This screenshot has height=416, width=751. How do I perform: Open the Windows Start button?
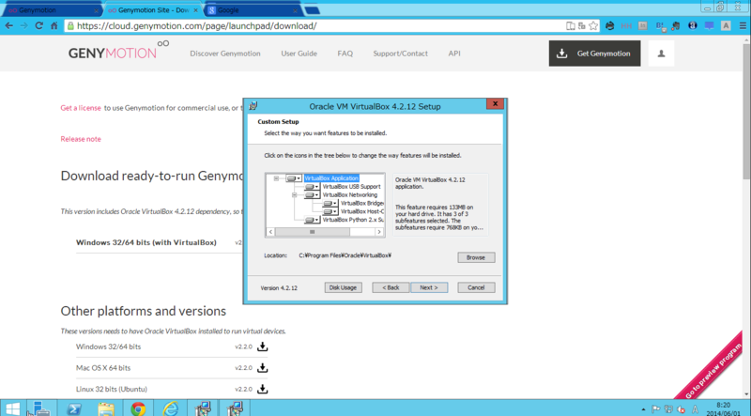point(11,408)
